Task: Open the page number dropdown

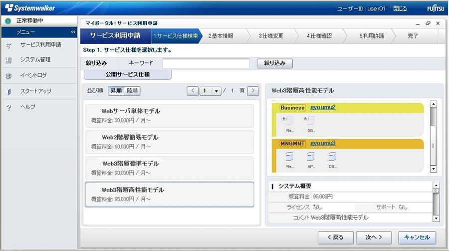Action: click(216, 91)
